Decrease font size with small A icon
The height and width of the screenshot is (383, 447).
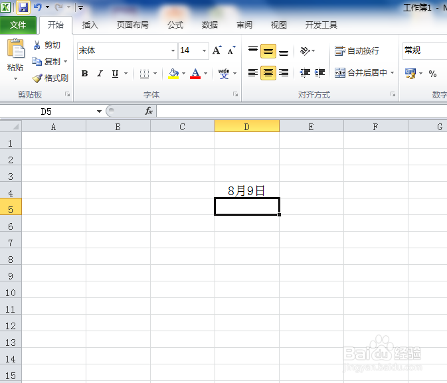231,50
